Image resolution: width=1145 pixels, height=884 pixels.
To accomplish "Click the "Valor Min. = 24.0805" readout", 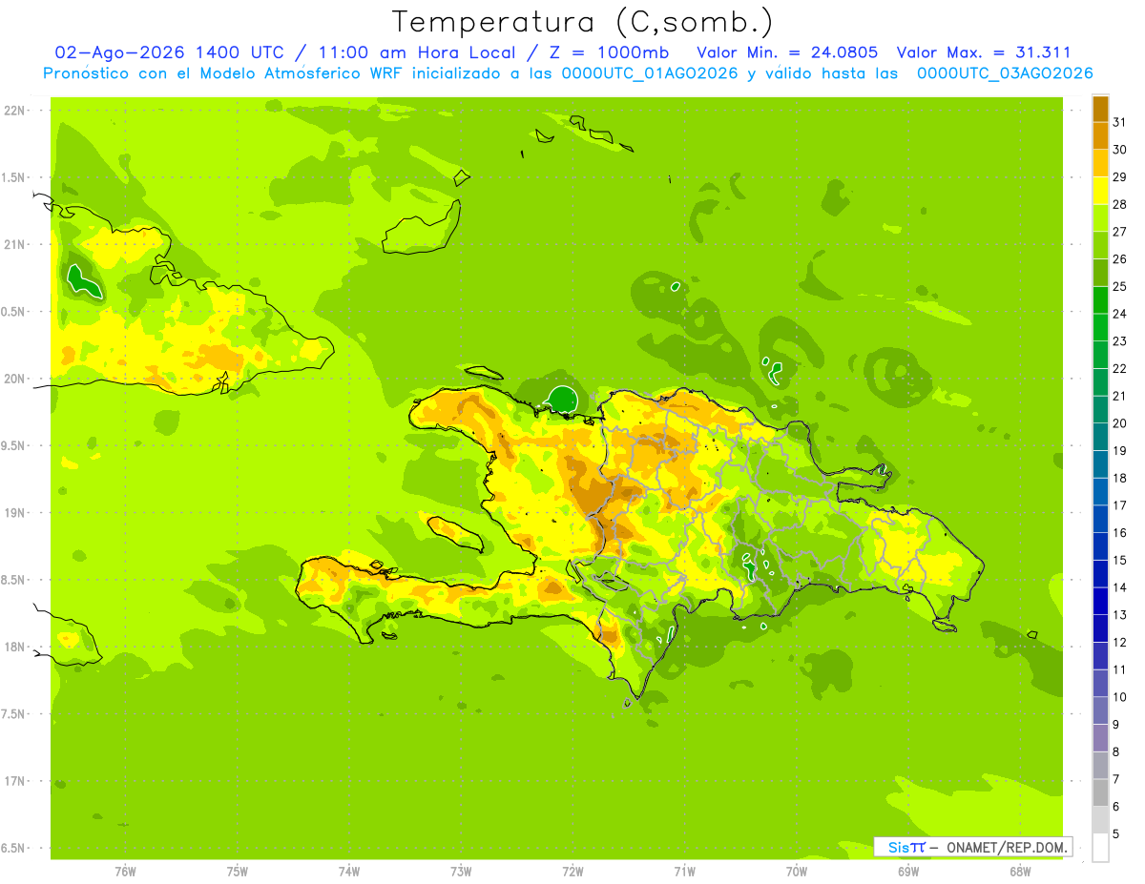I will coord(787,52).
